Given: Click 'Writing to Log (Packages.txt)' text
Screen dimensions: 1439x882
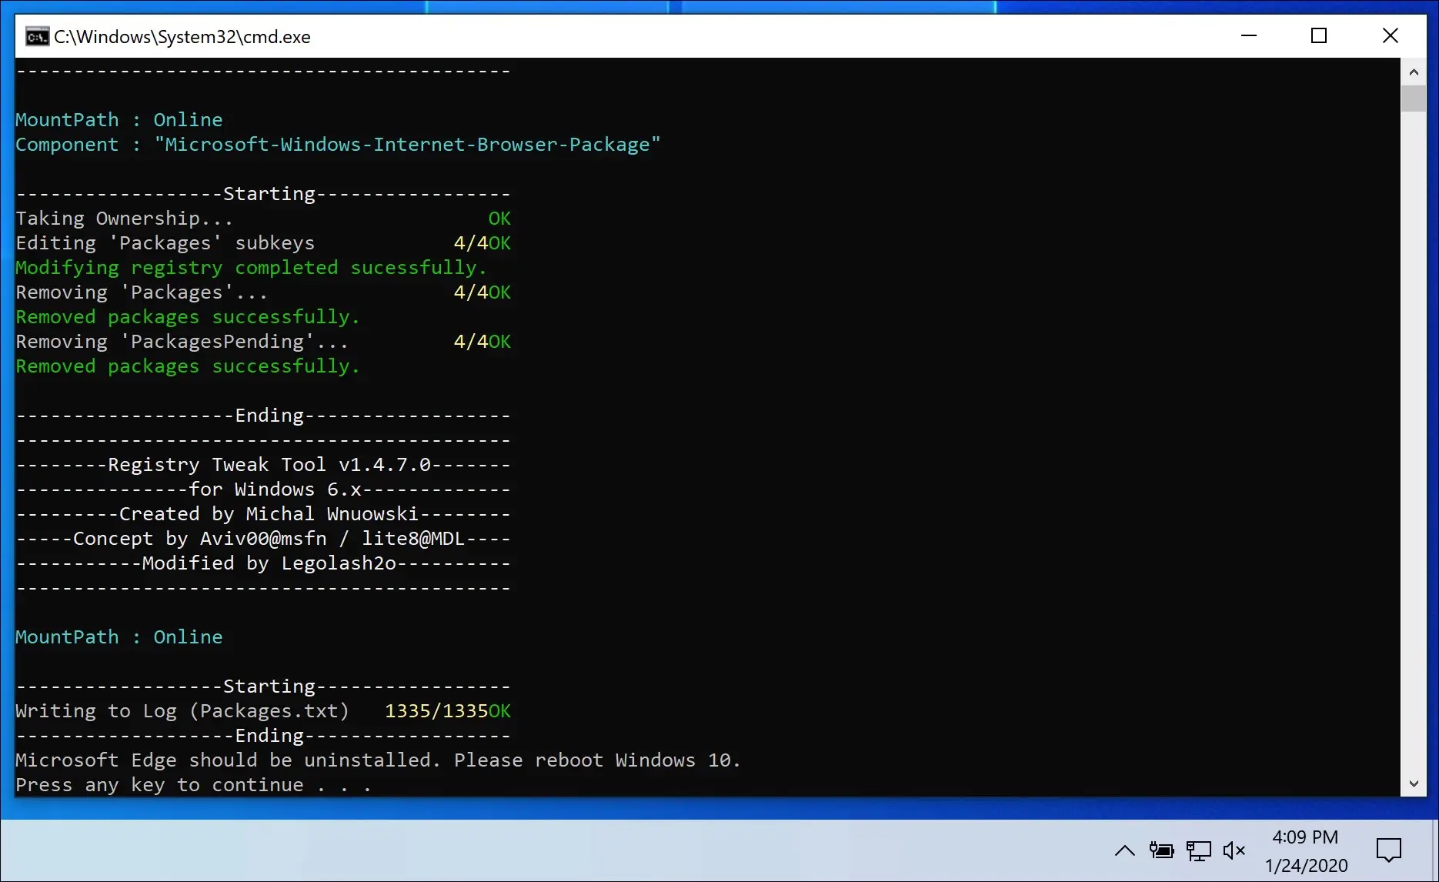Looking at the screenshot, I should tap(182, 711).
